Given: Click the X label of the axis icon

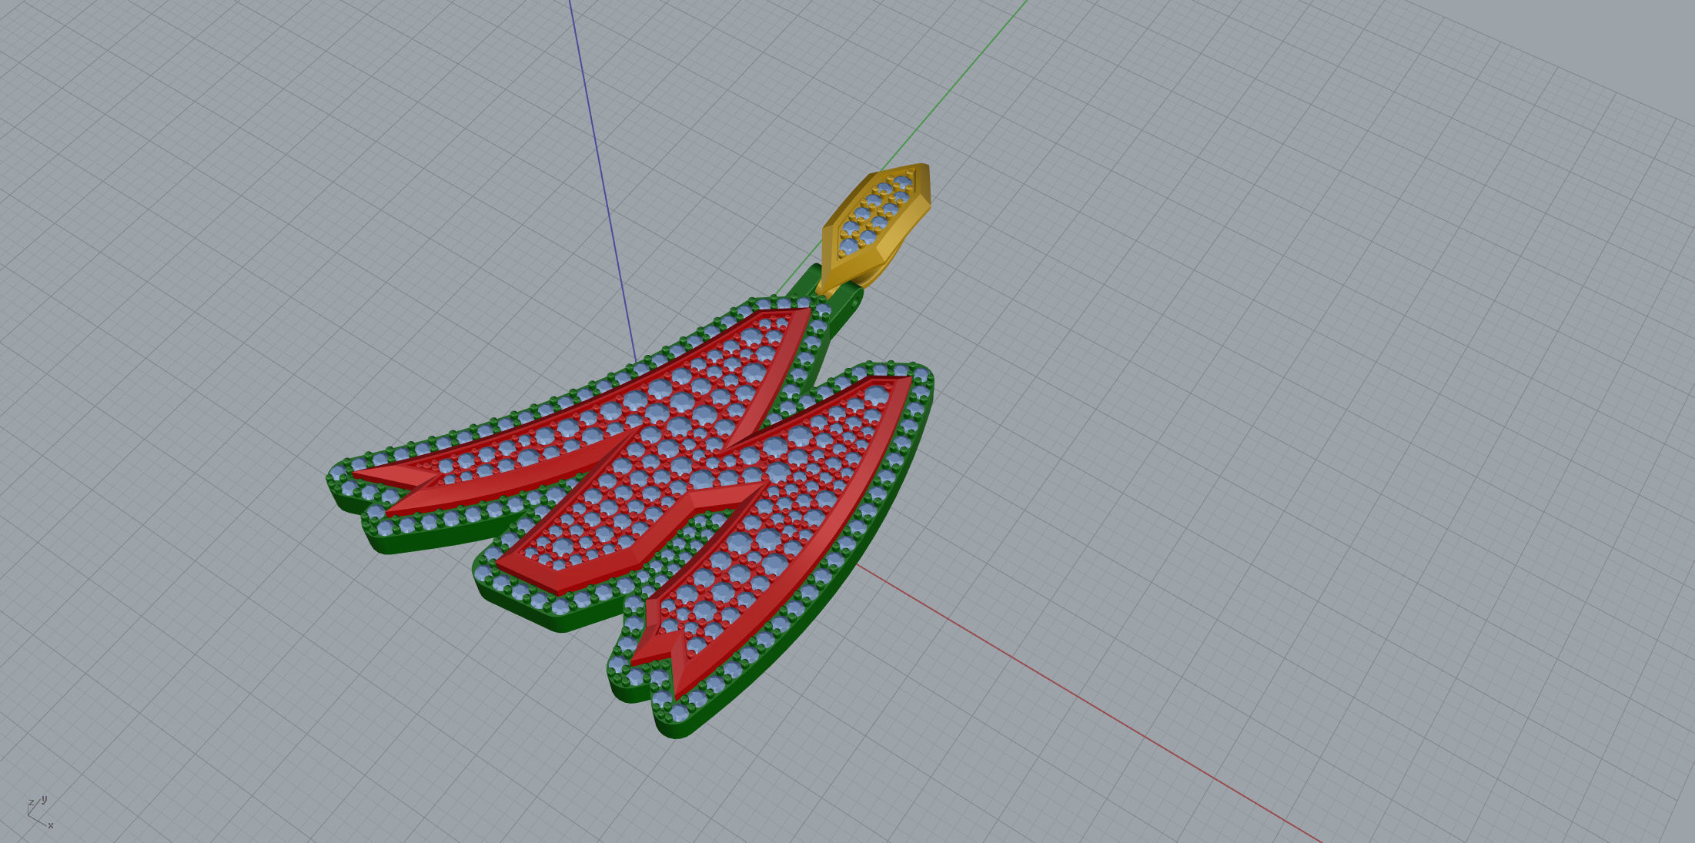Looking at the screenshot, I should point(51,826).
